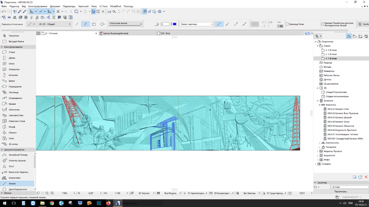
Task: Enable Единые Параметры для всех Инструментов Линий
Action: pos(323,24)
